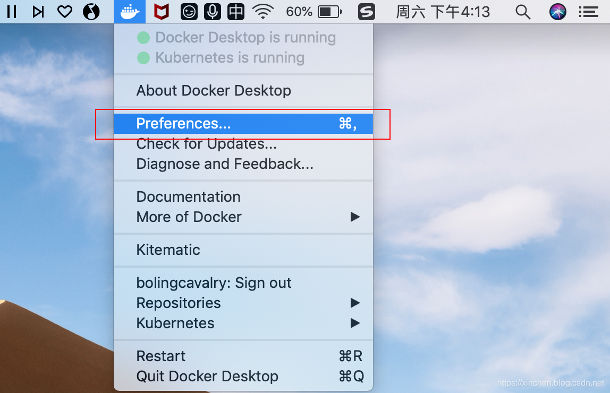Choose Quit Docker Desktop
This screenshot has height=393, width=610.
[207, 376]
